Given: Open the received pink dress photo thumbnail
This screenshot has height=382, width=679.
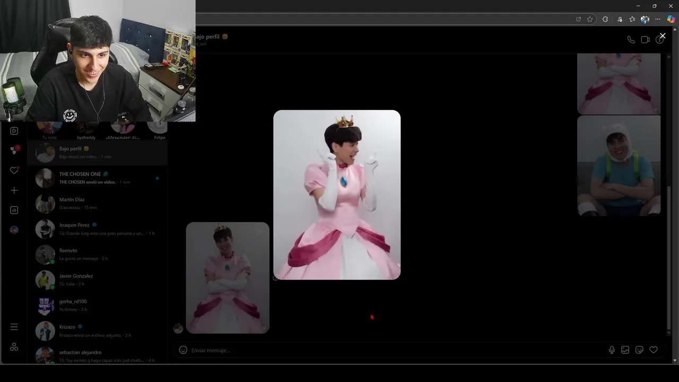Looking at the screenshot, I should [228, 277].
